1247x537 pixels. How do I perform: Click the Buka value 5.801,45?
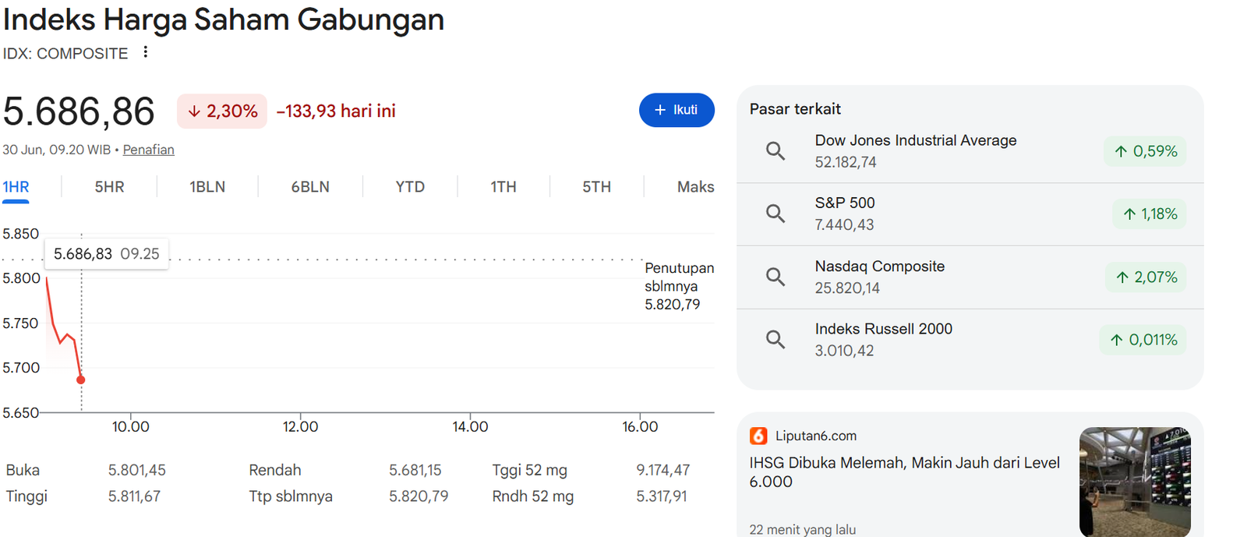coord(136,470)
